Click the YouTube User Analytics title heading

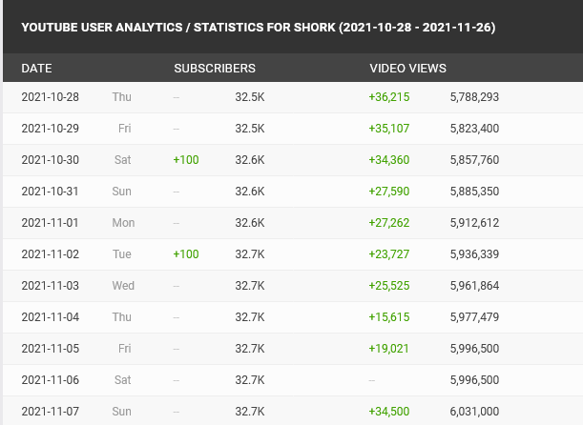click(258, 28)
